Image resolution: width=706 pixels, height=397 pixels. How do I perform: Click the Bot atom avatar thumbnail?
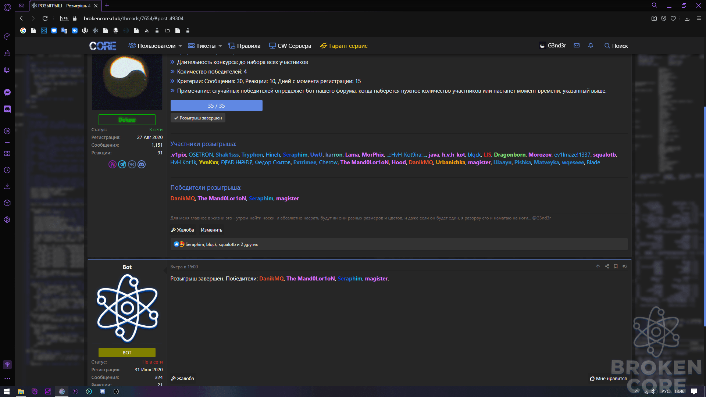click(127, 308)
